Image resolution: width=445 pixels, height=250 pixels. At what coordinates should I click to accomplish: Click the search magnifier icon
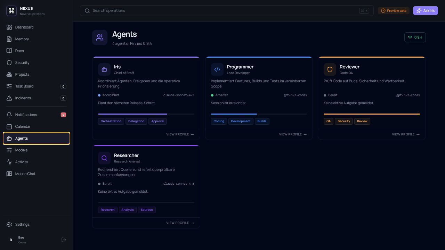click(x=87, y=10)
